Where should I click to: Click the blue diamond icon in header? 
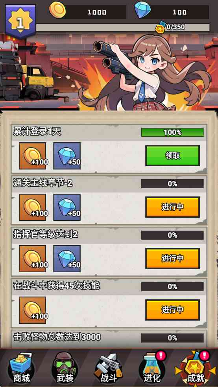[x=142, y=10]
